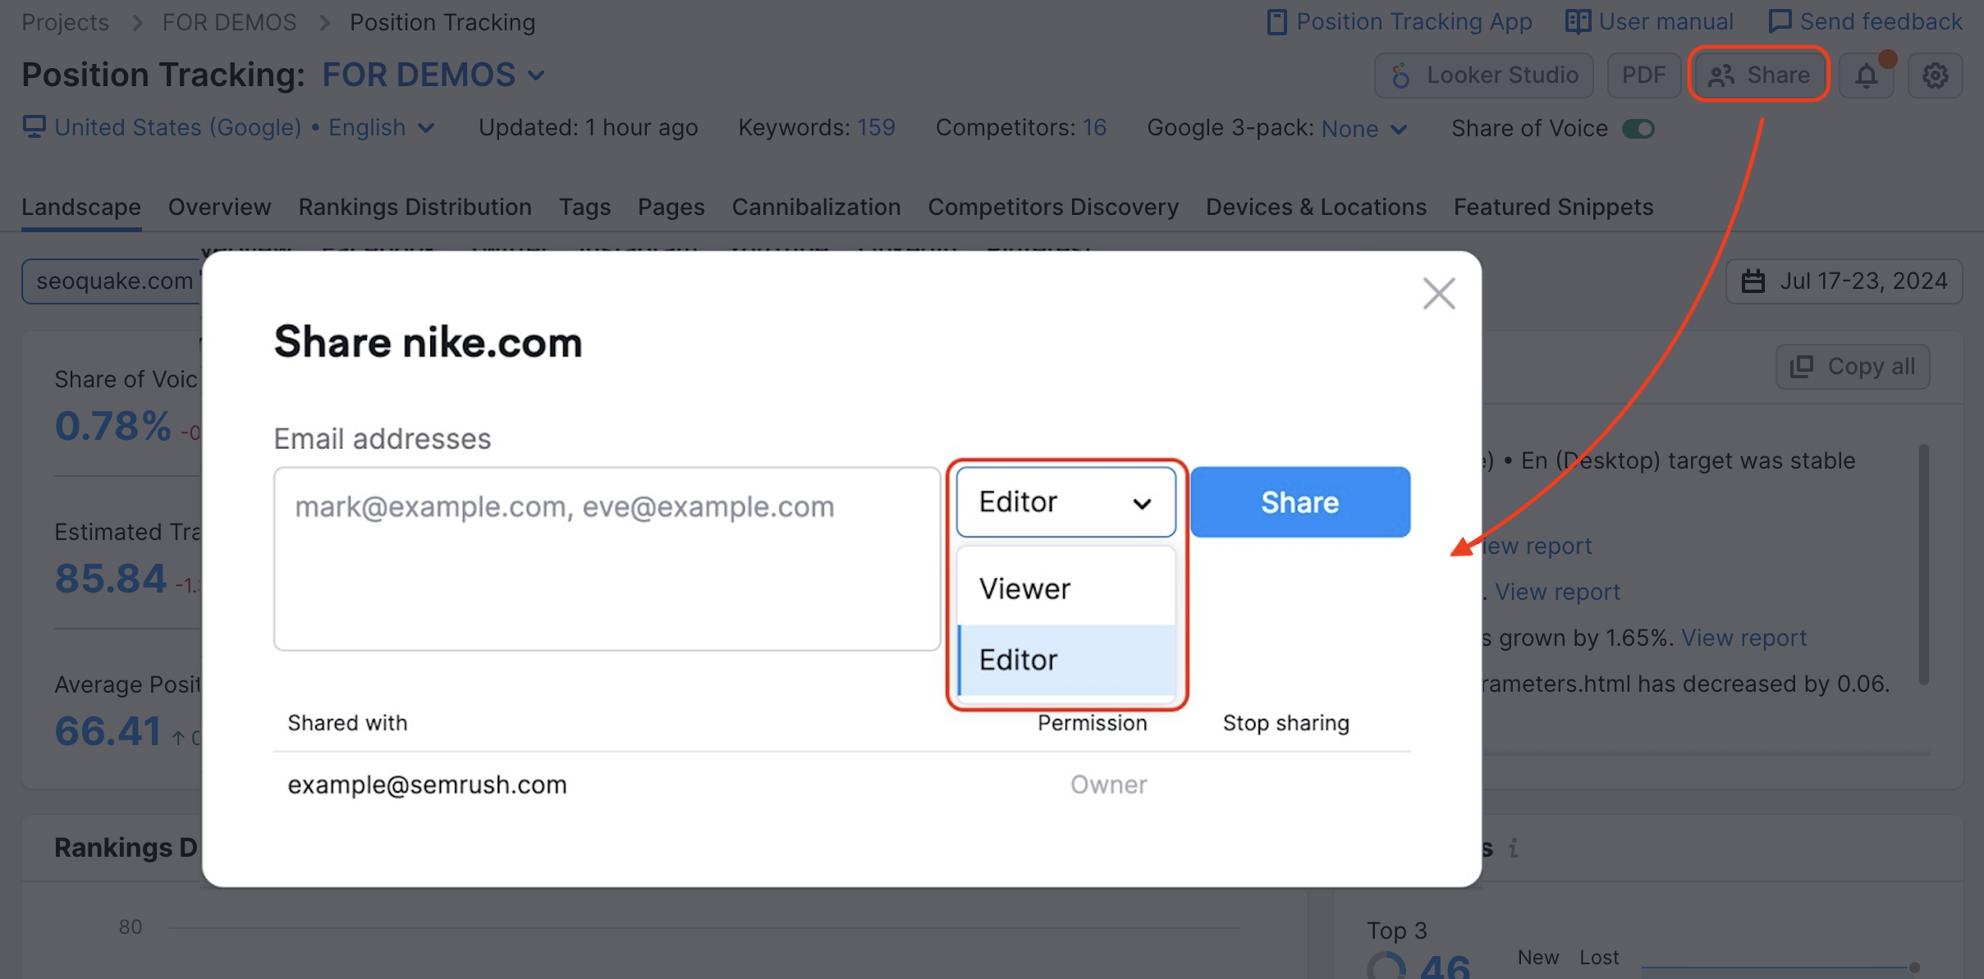Export report with PDF button
The width and height of the screenshot is (1984, 979).
1643,75
